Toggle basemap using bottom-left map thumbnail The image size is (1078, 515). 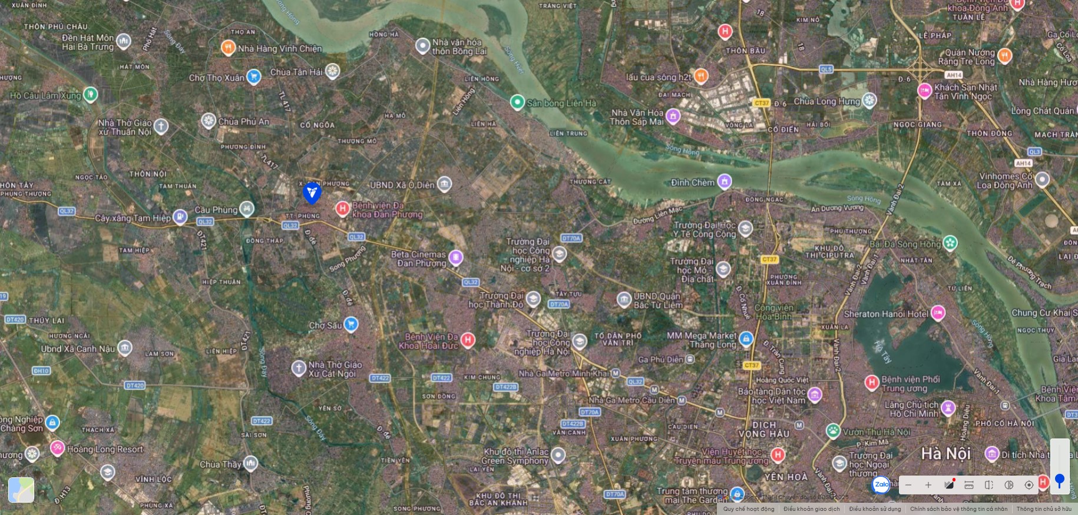(21, 490)
